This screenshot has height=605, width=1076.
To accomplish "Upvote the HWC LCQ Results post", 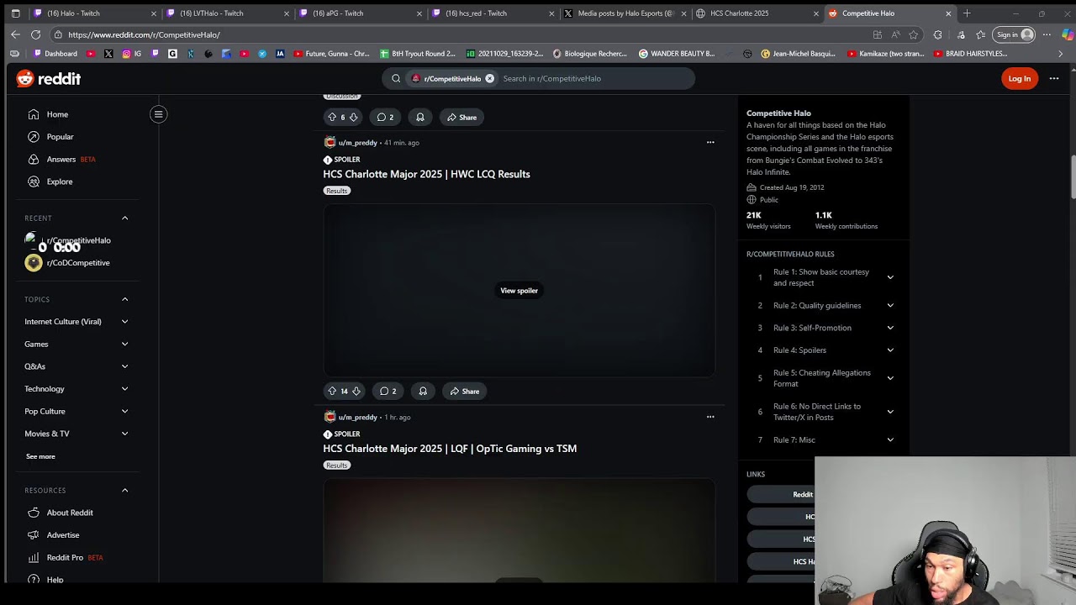I will (332, 391).
